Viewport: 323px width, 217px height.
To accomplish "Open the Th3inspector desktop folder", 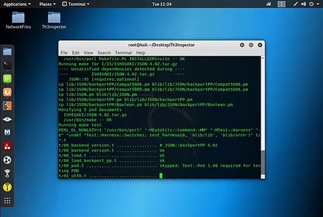I will pos(54,20).
